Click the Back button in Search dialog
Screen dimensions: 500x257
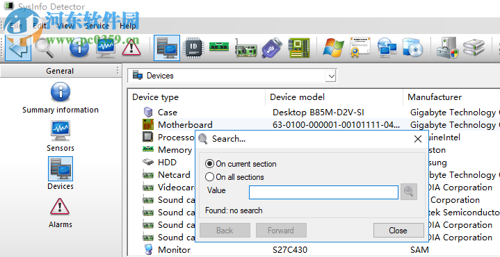pos(225,230)
